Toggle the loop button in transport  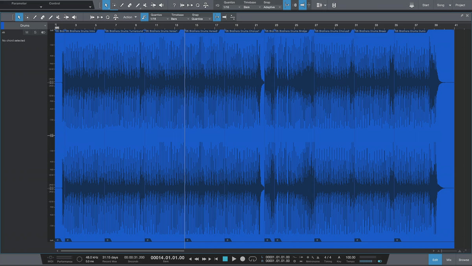point(253,259)
